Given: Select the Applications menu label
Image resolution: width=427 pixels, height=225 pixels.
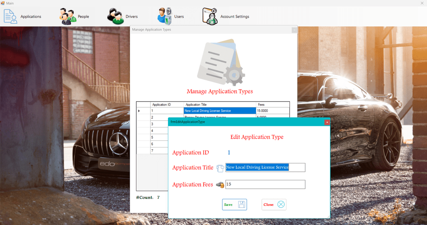Looking at the screenshot, I should (x=31, y=17).
